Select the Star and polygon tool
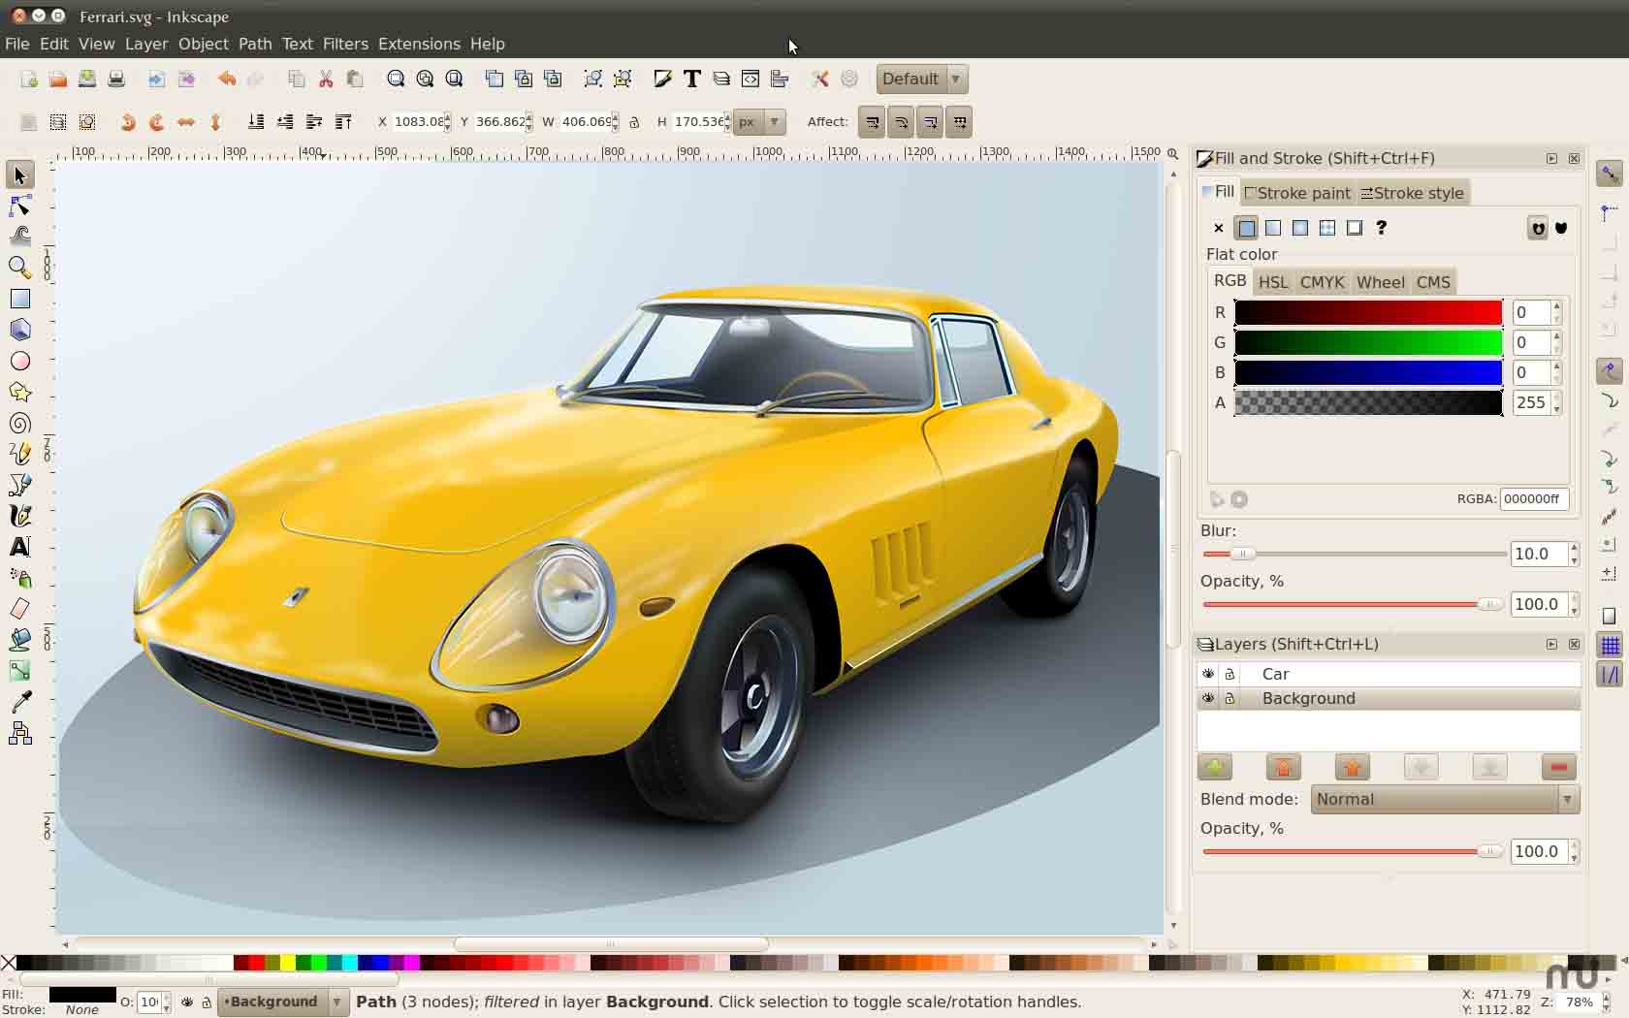This screenshot has width=1629, height=1018. click(19, 392)
